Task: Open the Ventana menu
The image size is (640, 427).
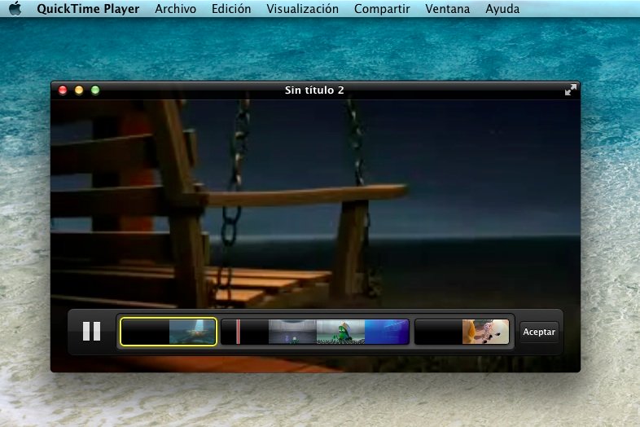Action: point(447,10)
